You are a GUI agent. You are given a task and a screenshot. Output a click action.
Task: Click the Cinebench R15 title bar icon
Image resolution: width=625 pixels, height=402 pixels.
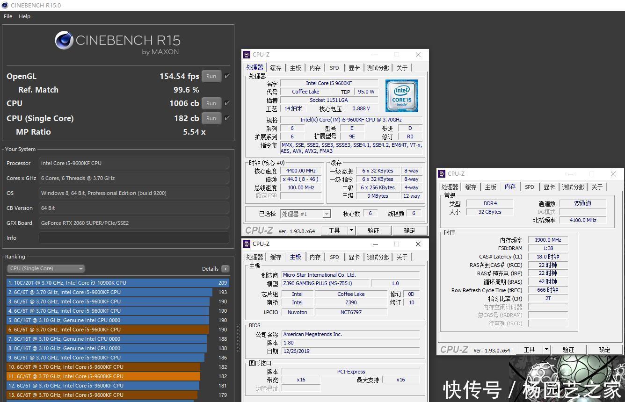(x=5, y=5)
